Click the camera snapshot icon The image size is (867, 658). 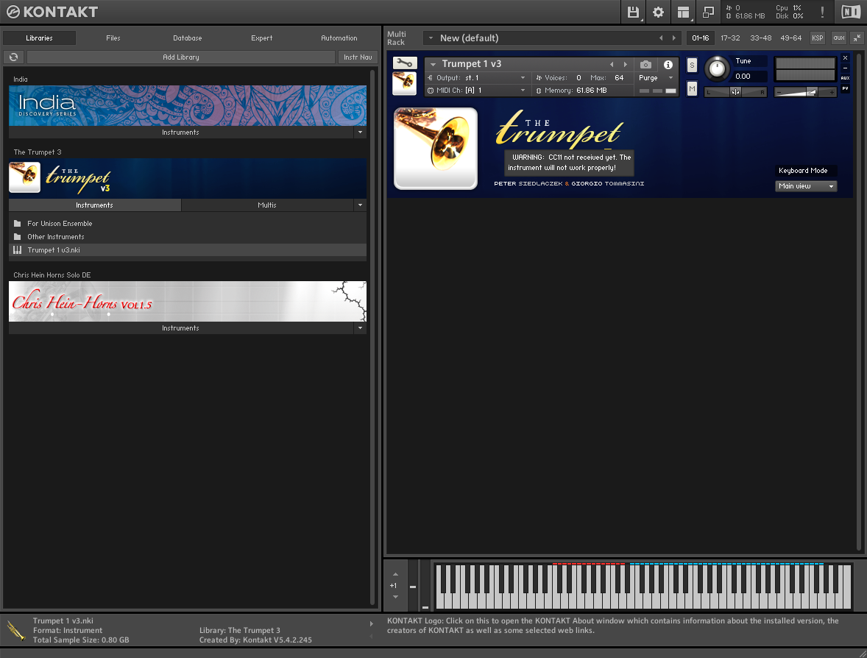pos(645,65)
